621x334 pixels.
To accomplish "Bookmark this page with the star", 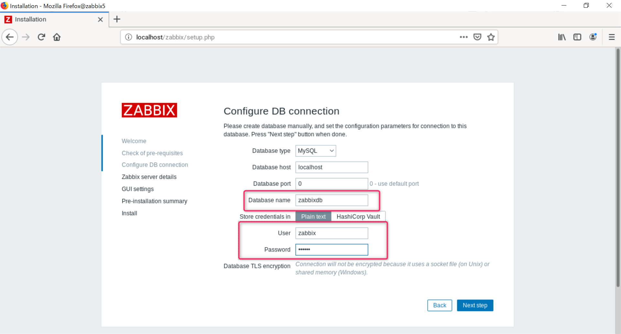I will click(x=491, y=37).
